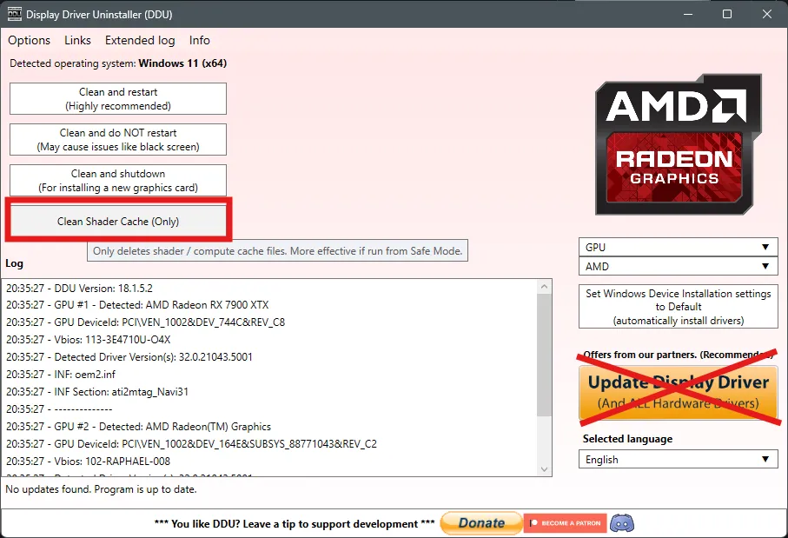Click 'Offers from our partners' label
This screenshot has width=788, height=538.
[678, 355]
